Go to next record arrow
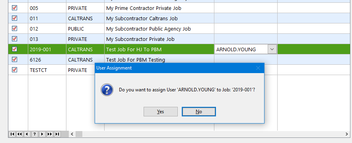 (42, 134)
